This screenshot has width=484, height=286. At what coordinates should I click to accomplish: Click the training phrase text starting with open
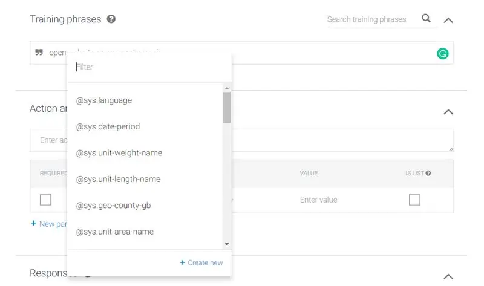[x=57, y=53]
